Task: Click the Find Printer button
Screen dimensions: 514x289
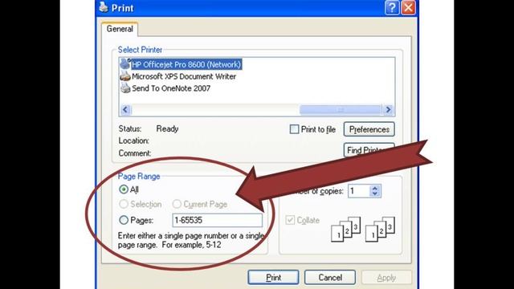Action: coord(369,150)
